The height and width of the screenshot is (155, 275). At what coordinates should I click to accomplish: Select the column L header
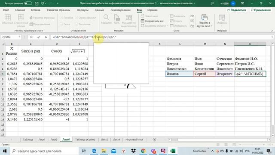point(180,44)
